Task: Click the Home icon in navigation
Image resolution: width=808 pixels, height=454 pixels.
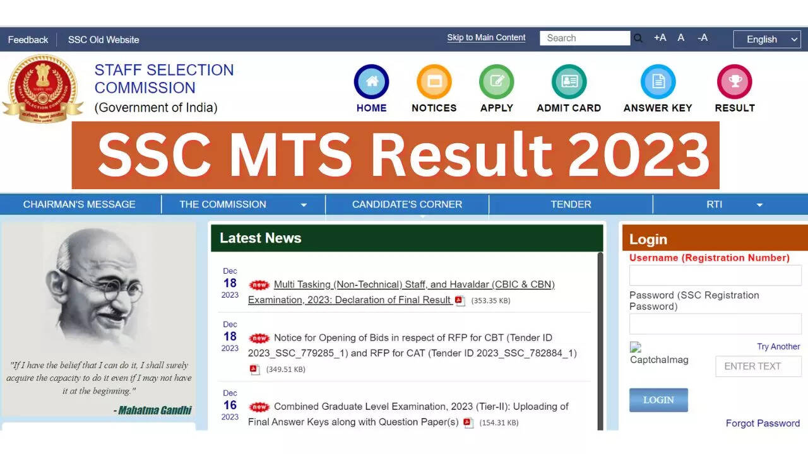Action: [x=371, y=82]
